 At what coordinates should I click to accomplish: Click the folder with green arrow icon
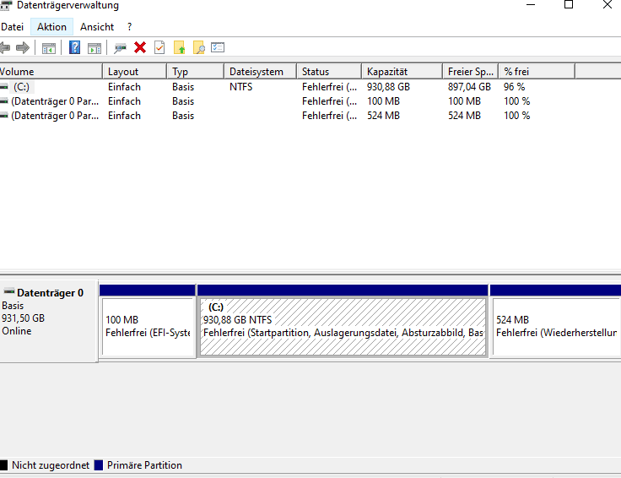[179, 47]
